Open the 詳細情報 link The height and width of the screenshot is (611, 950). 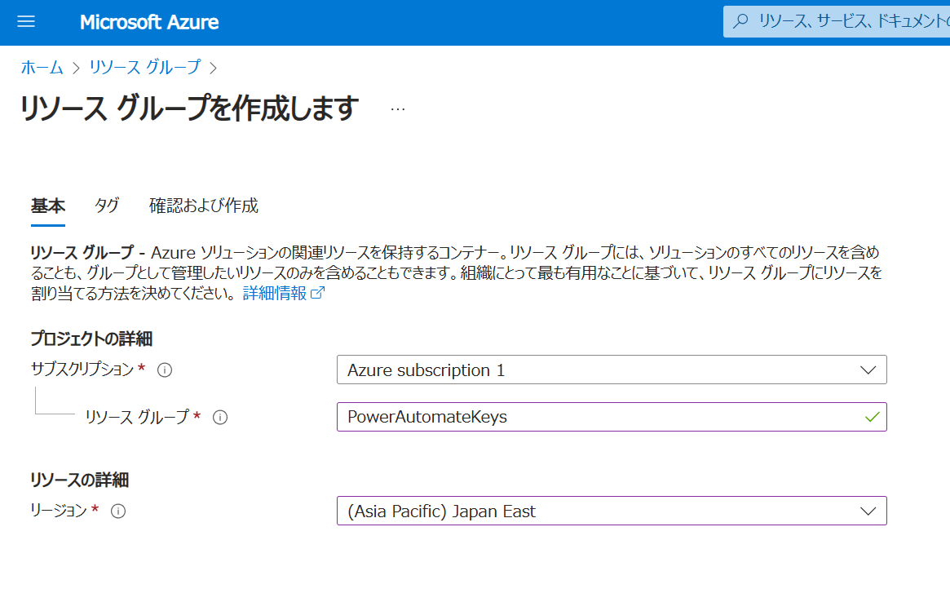pyautogui.click(x=275, y=294)
